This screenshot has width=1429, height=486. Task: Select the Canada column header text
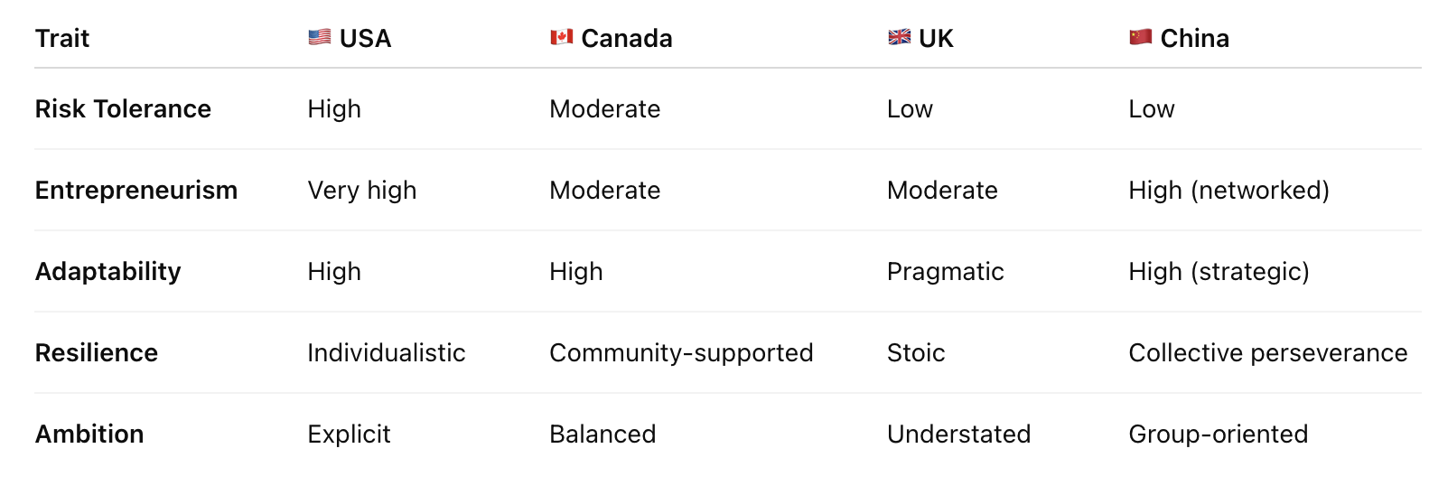[627, 38]
